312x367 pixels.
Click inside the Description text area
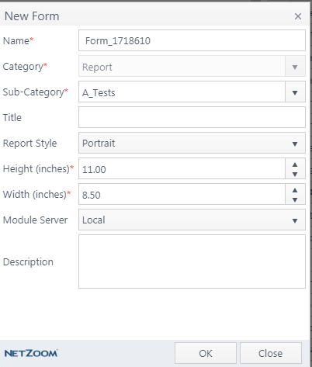(192, 261)
